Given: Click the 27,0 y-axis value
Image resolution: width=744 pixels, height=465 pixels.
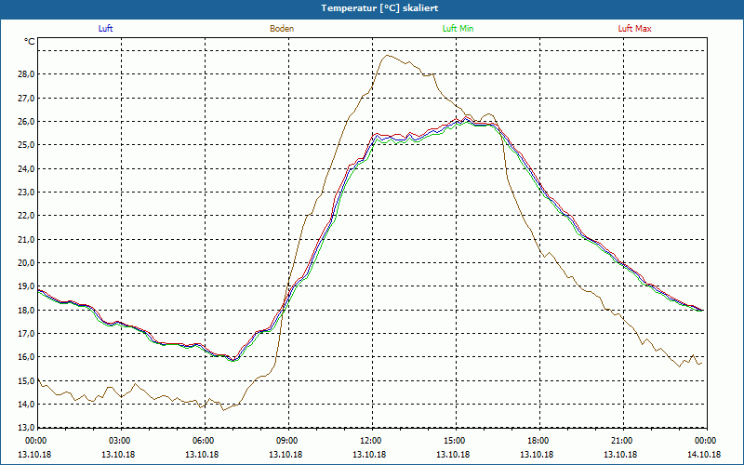Looking at the screenshot, I should (26, 98).
